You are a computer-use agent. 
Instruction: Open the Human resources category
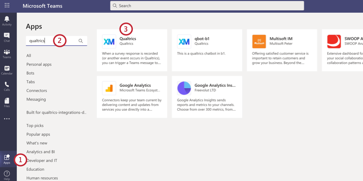(42, 178)
